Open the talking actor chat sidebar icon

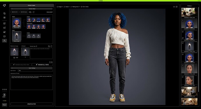click(4, 36)
